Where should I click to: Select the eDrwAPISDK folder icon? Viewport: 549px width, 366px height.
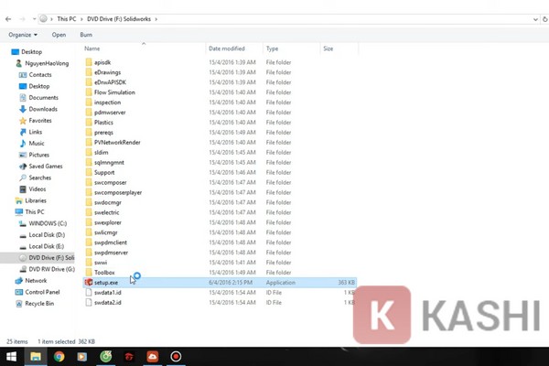[x=89, y=82]
